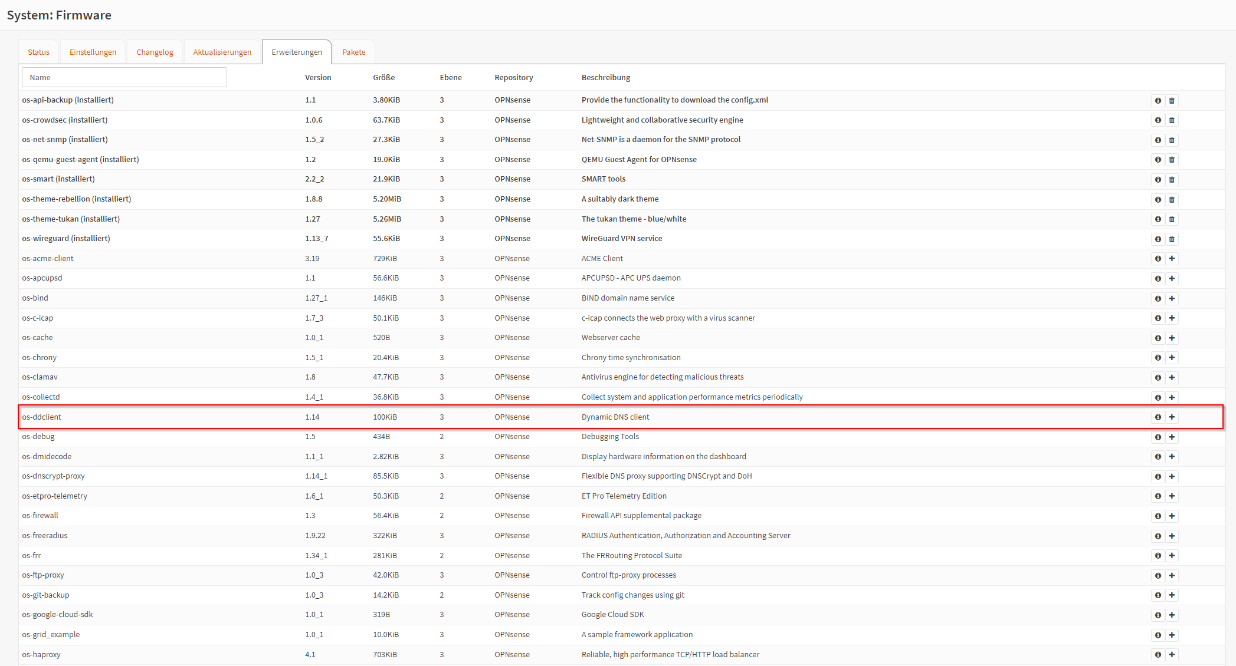Delete the os-theme-rebellion plugin via the trash icon
The height and width of the screenshot is (666, 1236).
click(1172, 199)
